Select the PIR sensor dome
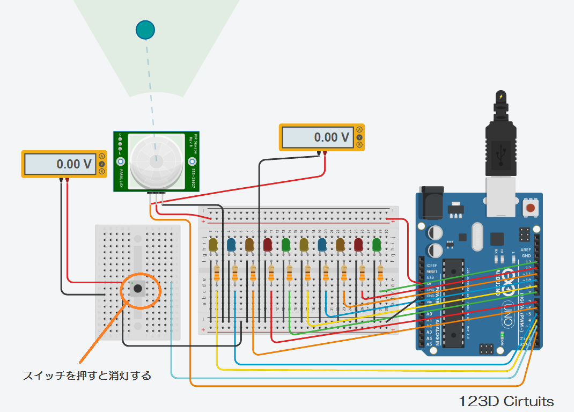Screen dimensions: 574x412 156,161
